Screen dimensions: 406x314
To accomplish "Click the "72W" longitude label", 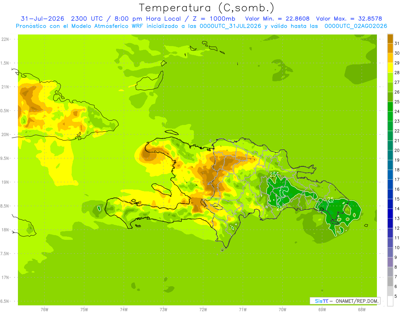I will pos(203,309).
